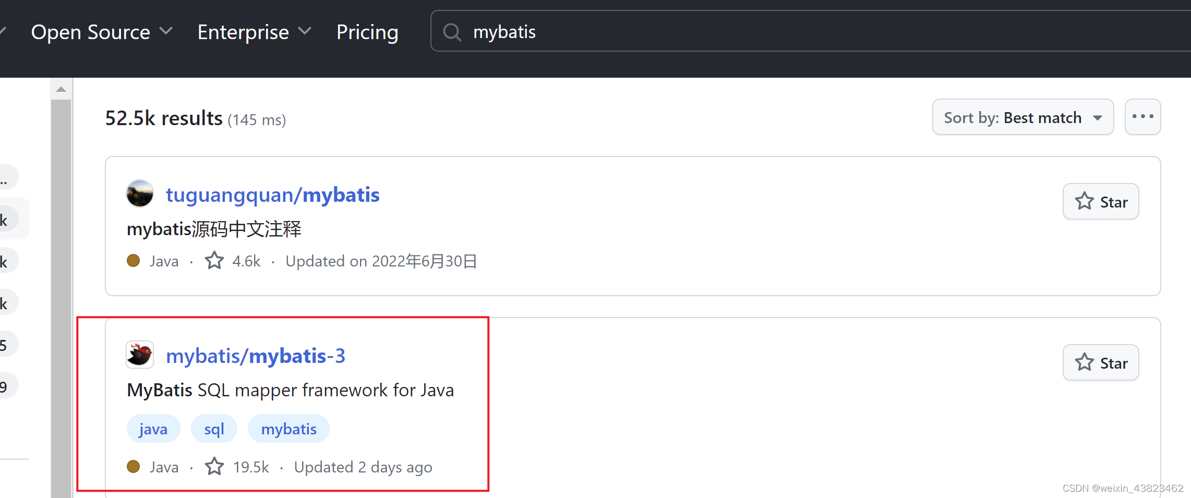
Task: Open the three-dot more options menu
Action: 1142,117
